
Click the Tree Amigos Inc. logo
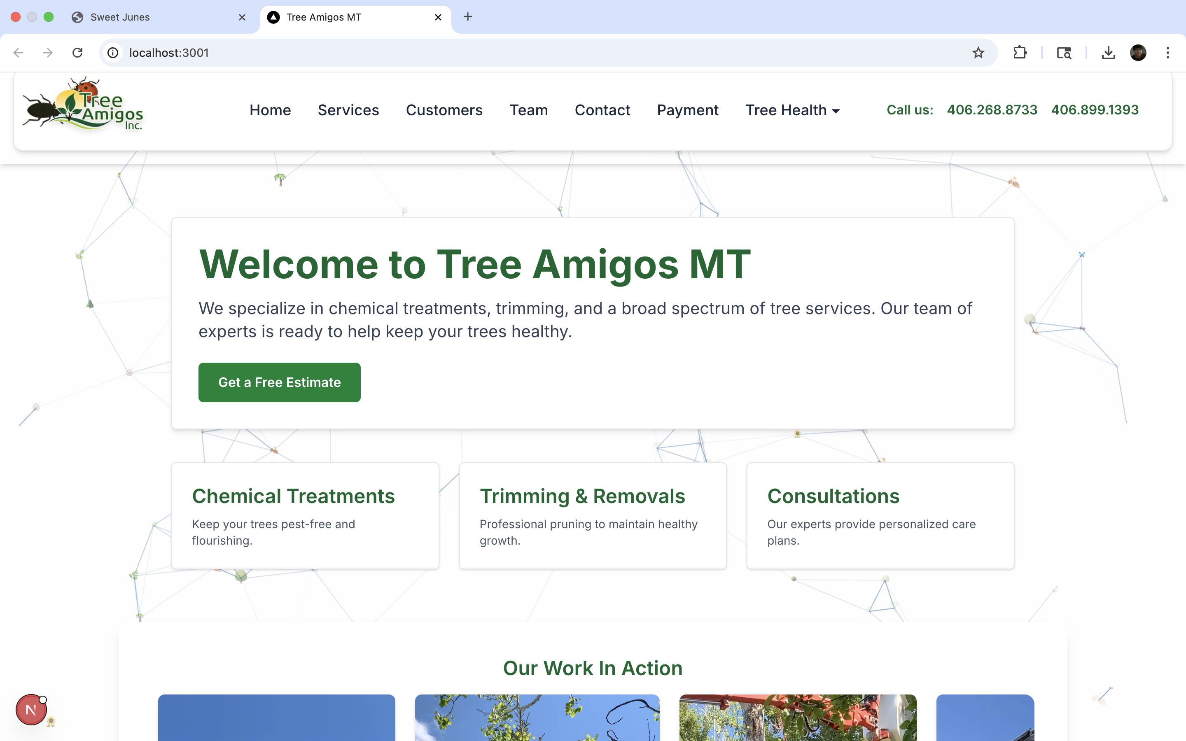pyautogui.click(x=83, y=105)
